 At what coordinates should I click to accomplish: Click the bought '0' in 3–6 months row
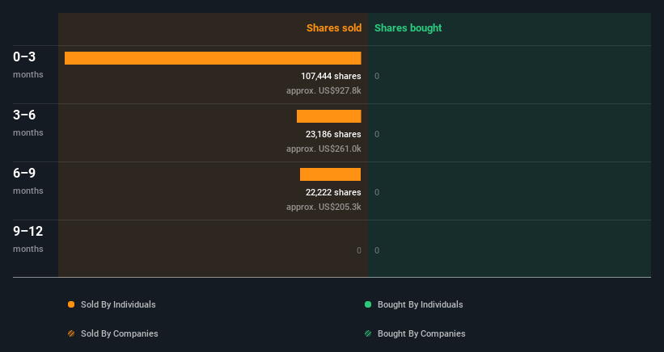coord(377,134)
